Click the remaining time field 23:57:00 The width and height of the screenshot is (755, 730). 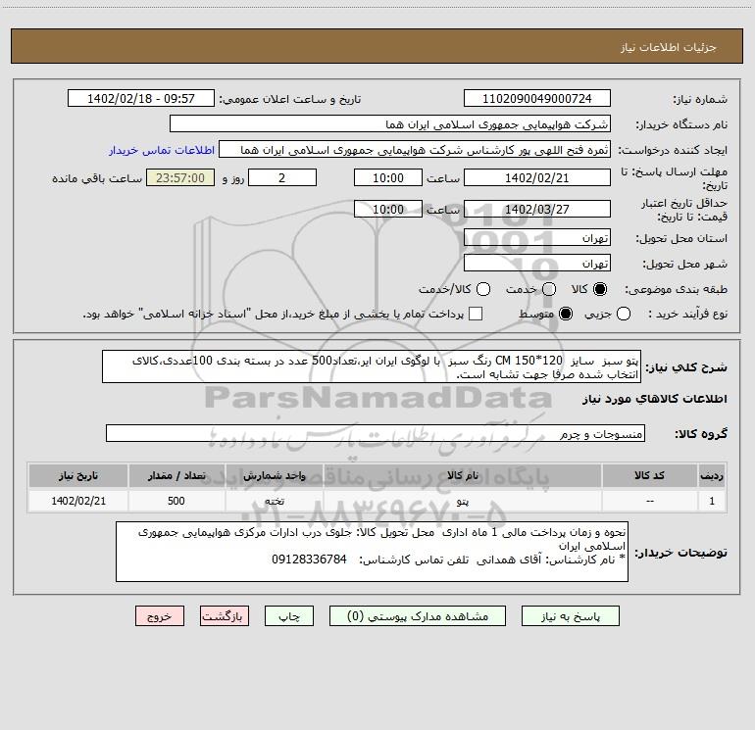pyautogui.click(x=180, y=177)
